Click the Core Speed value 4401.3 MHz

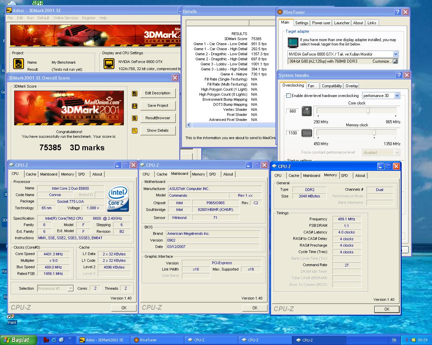pyautogui.click(x=53, y=254)
